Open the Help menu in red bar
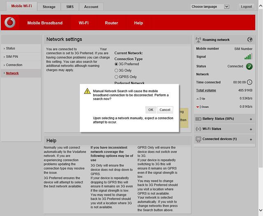The width and height of the screenshot is (263, 216). [x=138, y=23]
